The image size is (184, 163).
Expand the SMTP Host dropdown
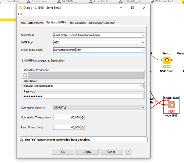(x=143, y=35)
